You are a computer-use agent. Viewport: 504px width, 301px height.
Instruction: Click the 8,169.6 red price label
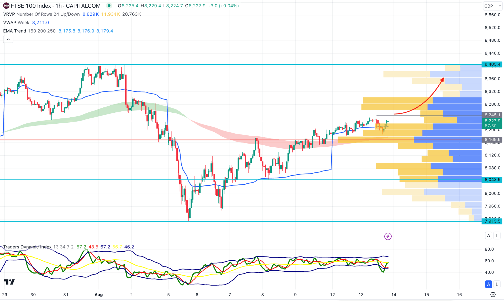pyautogui.click(x=492, y=140)
